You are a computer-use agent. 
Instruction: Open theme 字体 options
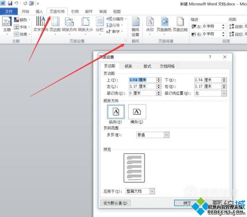coord(22,27)
